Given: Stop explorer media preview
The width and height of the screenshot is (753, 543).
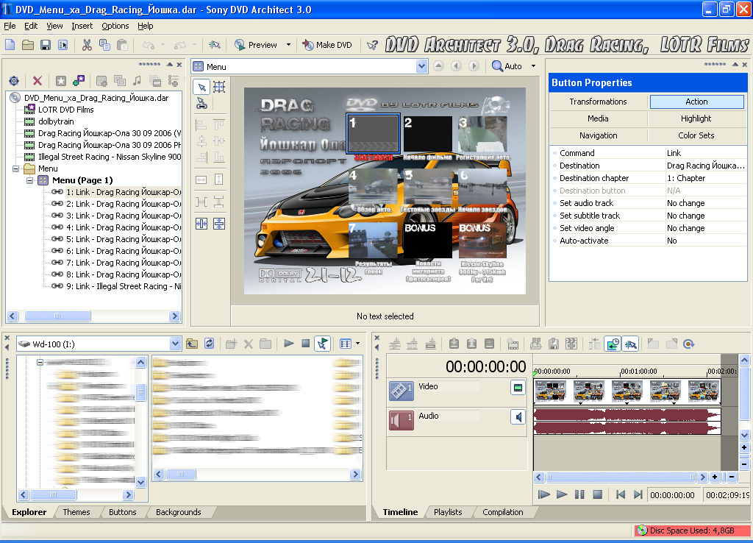Looking at the screenshot, I should point(305,344).
